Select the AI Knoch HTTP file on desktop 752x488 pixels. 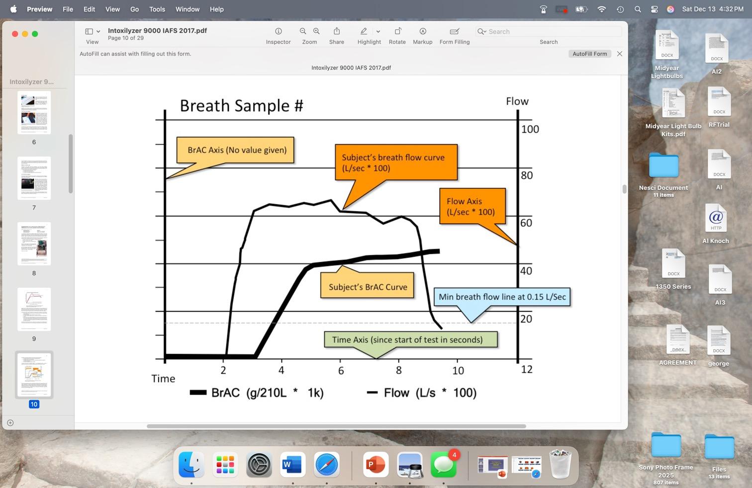[x=716, y=224]
